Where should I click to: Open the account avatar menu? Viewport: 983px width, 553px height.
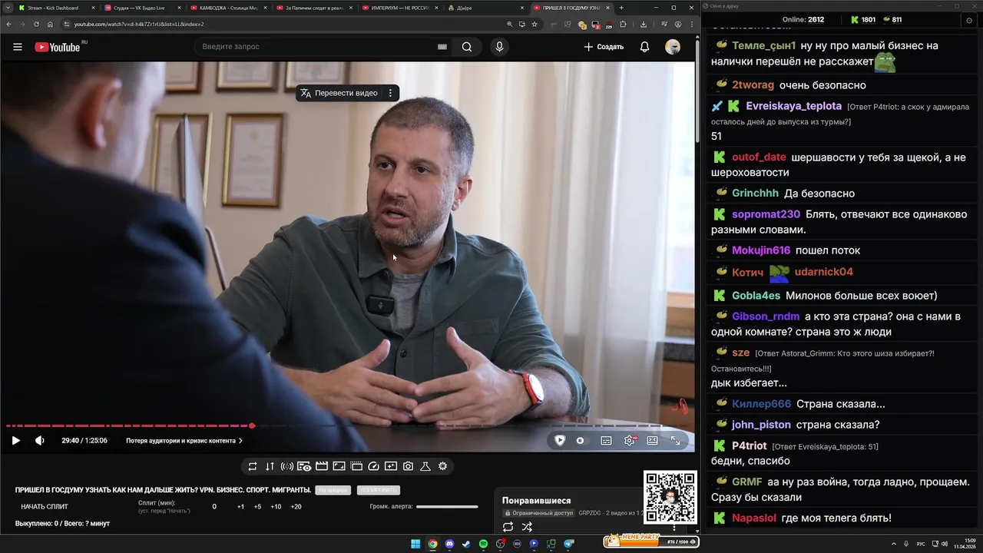click(x=673, y=47)
